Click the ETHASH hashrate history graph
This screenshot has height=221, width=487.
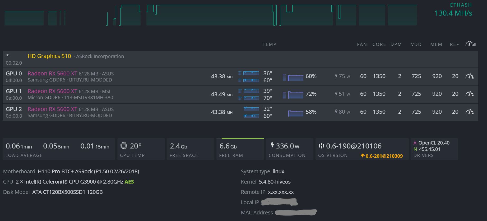(x=211, y=15)
